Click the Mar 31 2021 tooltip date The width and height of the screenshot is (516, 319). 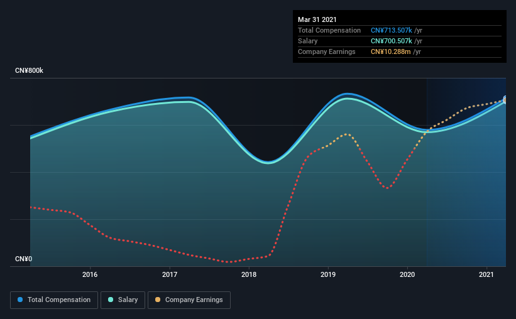[x=317, y=19]
